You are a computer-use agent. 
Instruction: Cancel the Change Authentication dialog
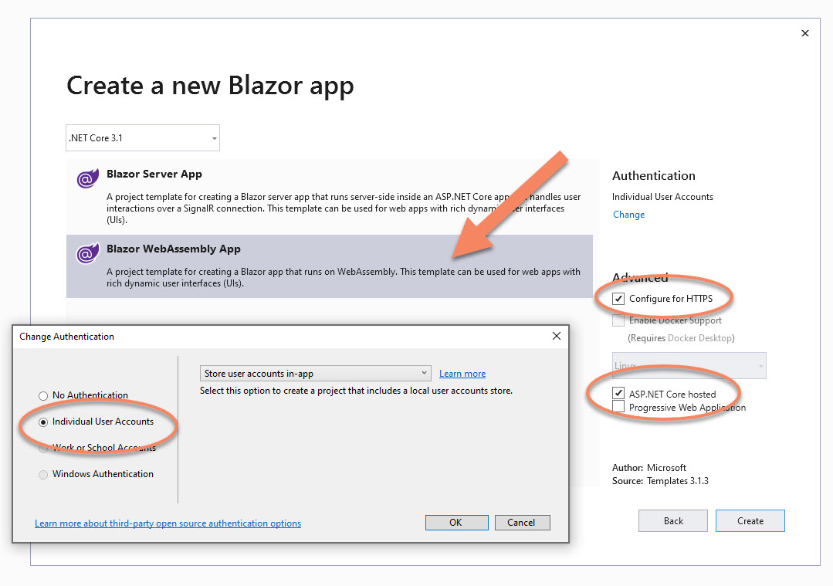click(522, 522)
